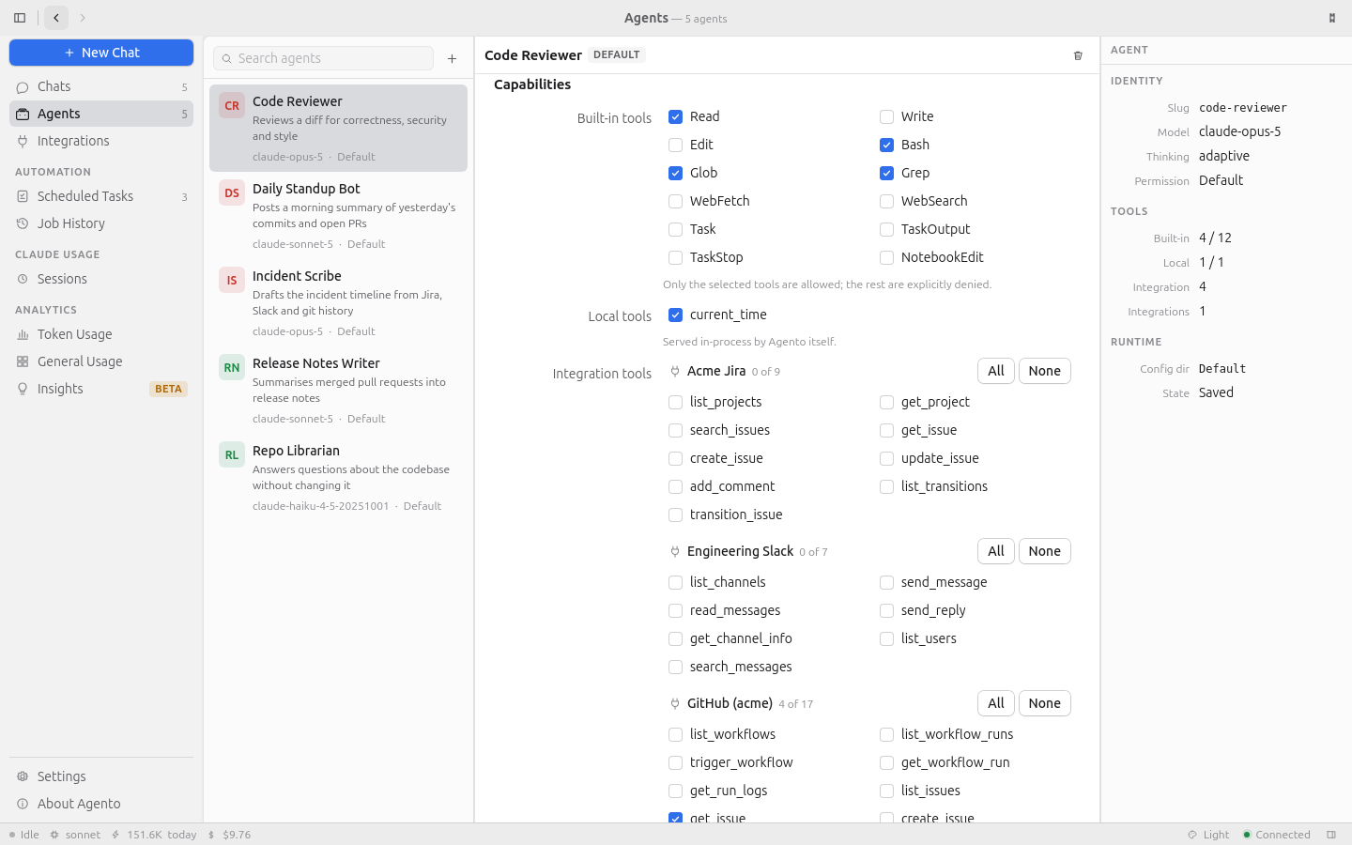The height and width of the screenshot is (845, 1352).
Task: Click the Idle status dot
Action: tap(12, 835)
